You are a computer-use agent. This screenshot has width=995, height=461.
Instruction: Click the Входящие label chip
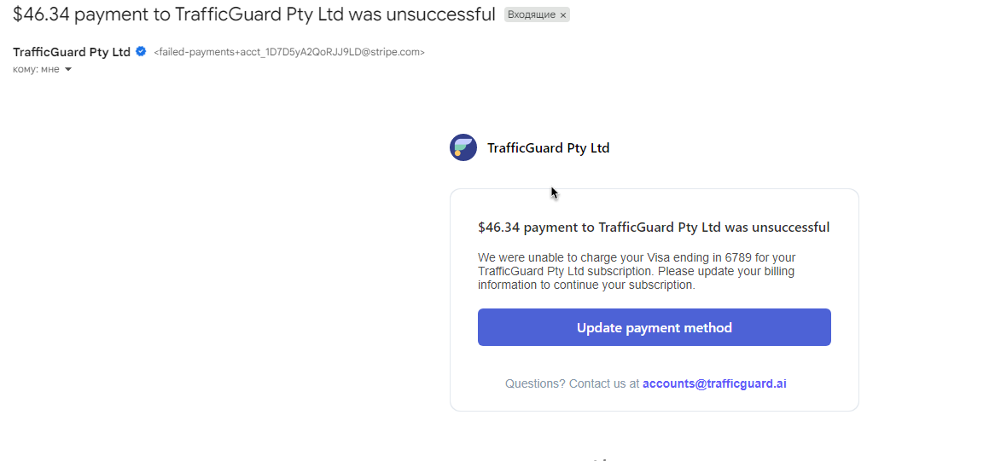coord(531,15)
